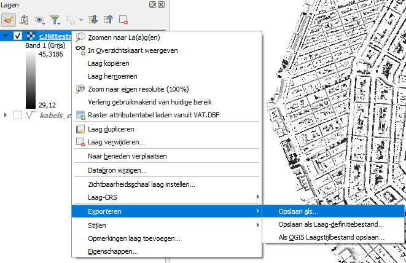Click the grayscale gradient legend bar

31,79
